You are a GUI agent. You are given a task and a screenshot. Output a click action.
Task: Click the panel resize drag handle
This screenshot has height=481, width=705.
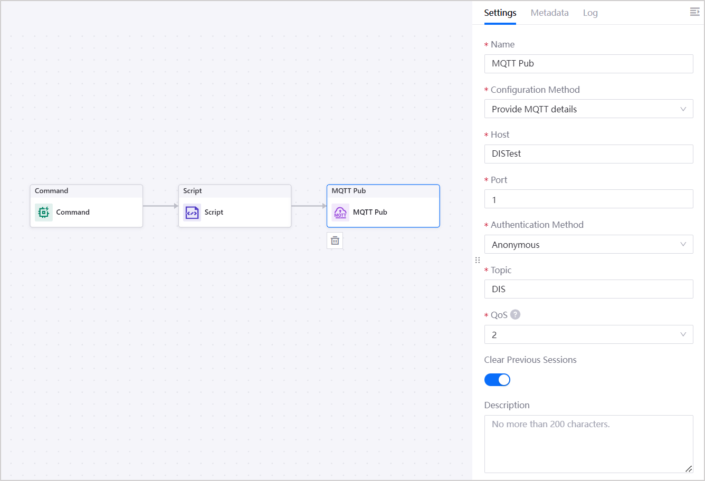[478, 260]
